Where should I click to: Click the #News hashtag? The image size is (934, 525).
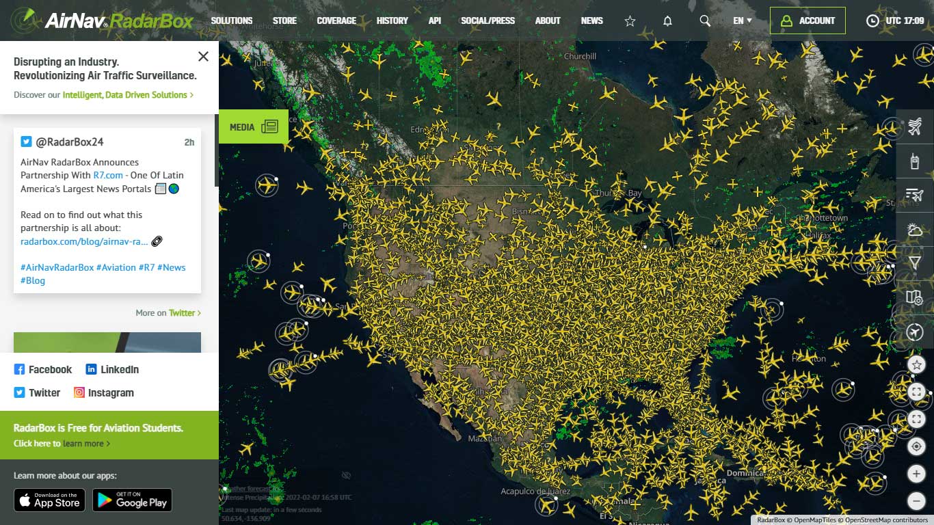pos(172,267)
